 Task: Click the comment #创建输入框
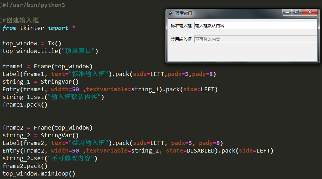[21, 20]
